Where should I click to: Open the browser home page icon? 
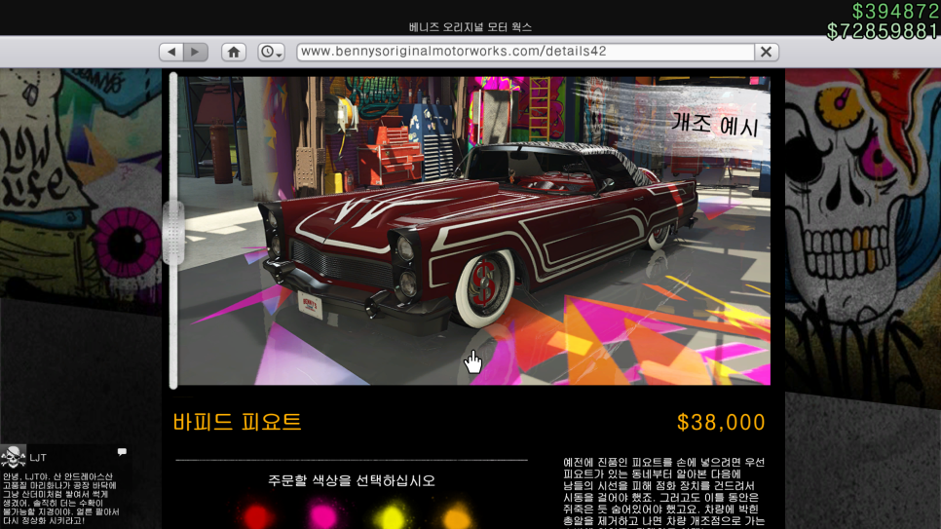[x=234, y=52]
